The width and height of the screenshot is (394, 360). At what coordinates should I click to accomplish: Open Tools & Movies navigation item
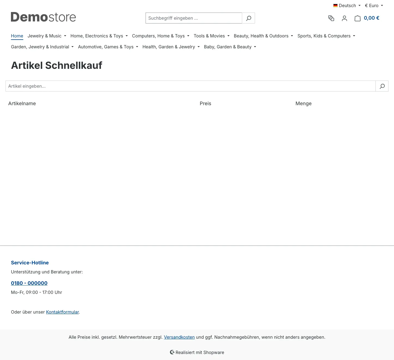212,36
